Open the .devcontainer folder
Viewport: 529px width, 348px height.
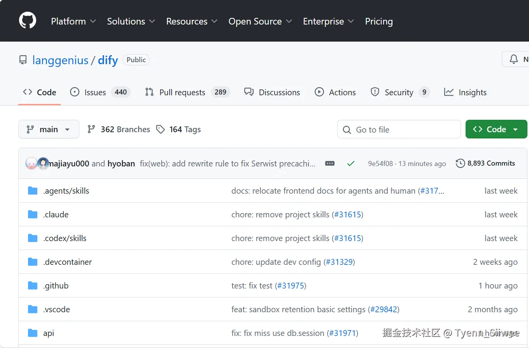(67, 262)
